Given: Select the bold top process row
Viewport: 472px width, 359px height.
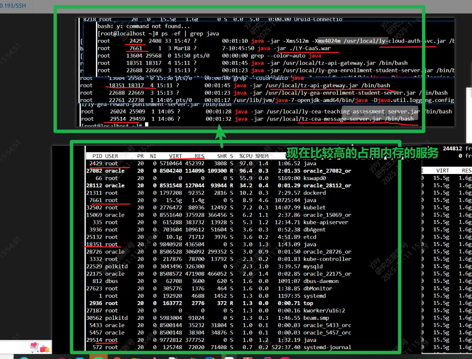Looking at the screenshot, I should point(218,303).
